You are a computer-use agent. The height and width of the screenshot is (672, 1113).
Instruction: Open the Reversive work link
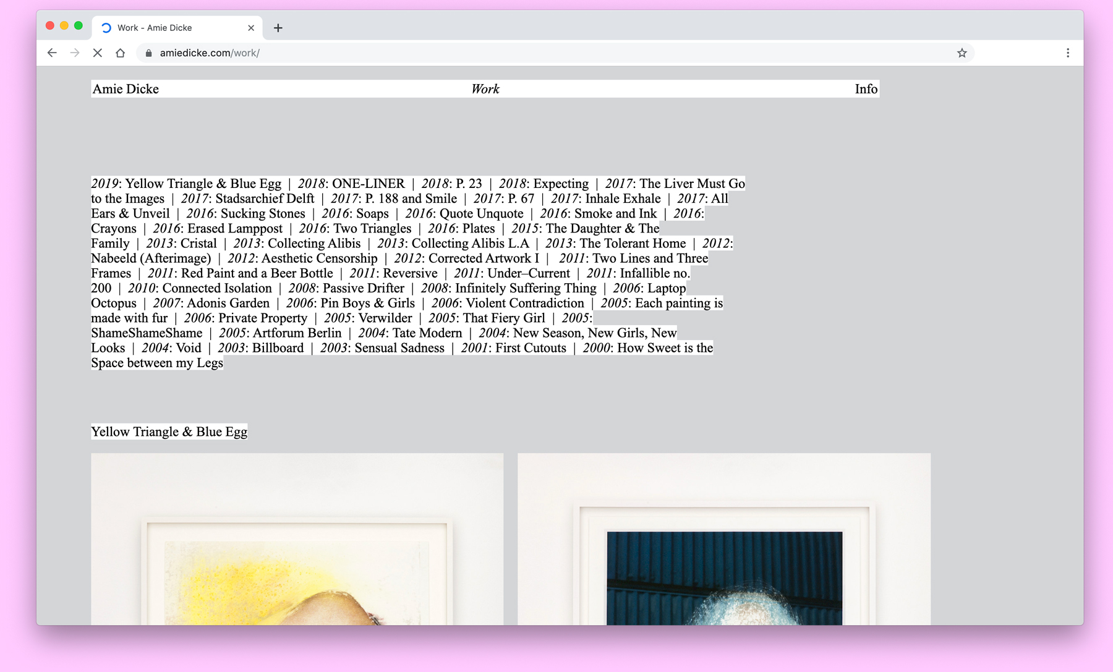click(x=410, y=273)
